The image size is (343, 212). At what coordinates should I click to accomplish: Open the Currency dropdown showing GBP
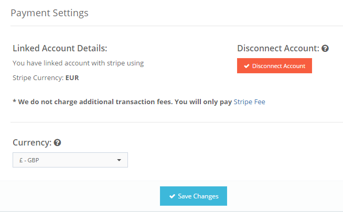tap(70, 160)
